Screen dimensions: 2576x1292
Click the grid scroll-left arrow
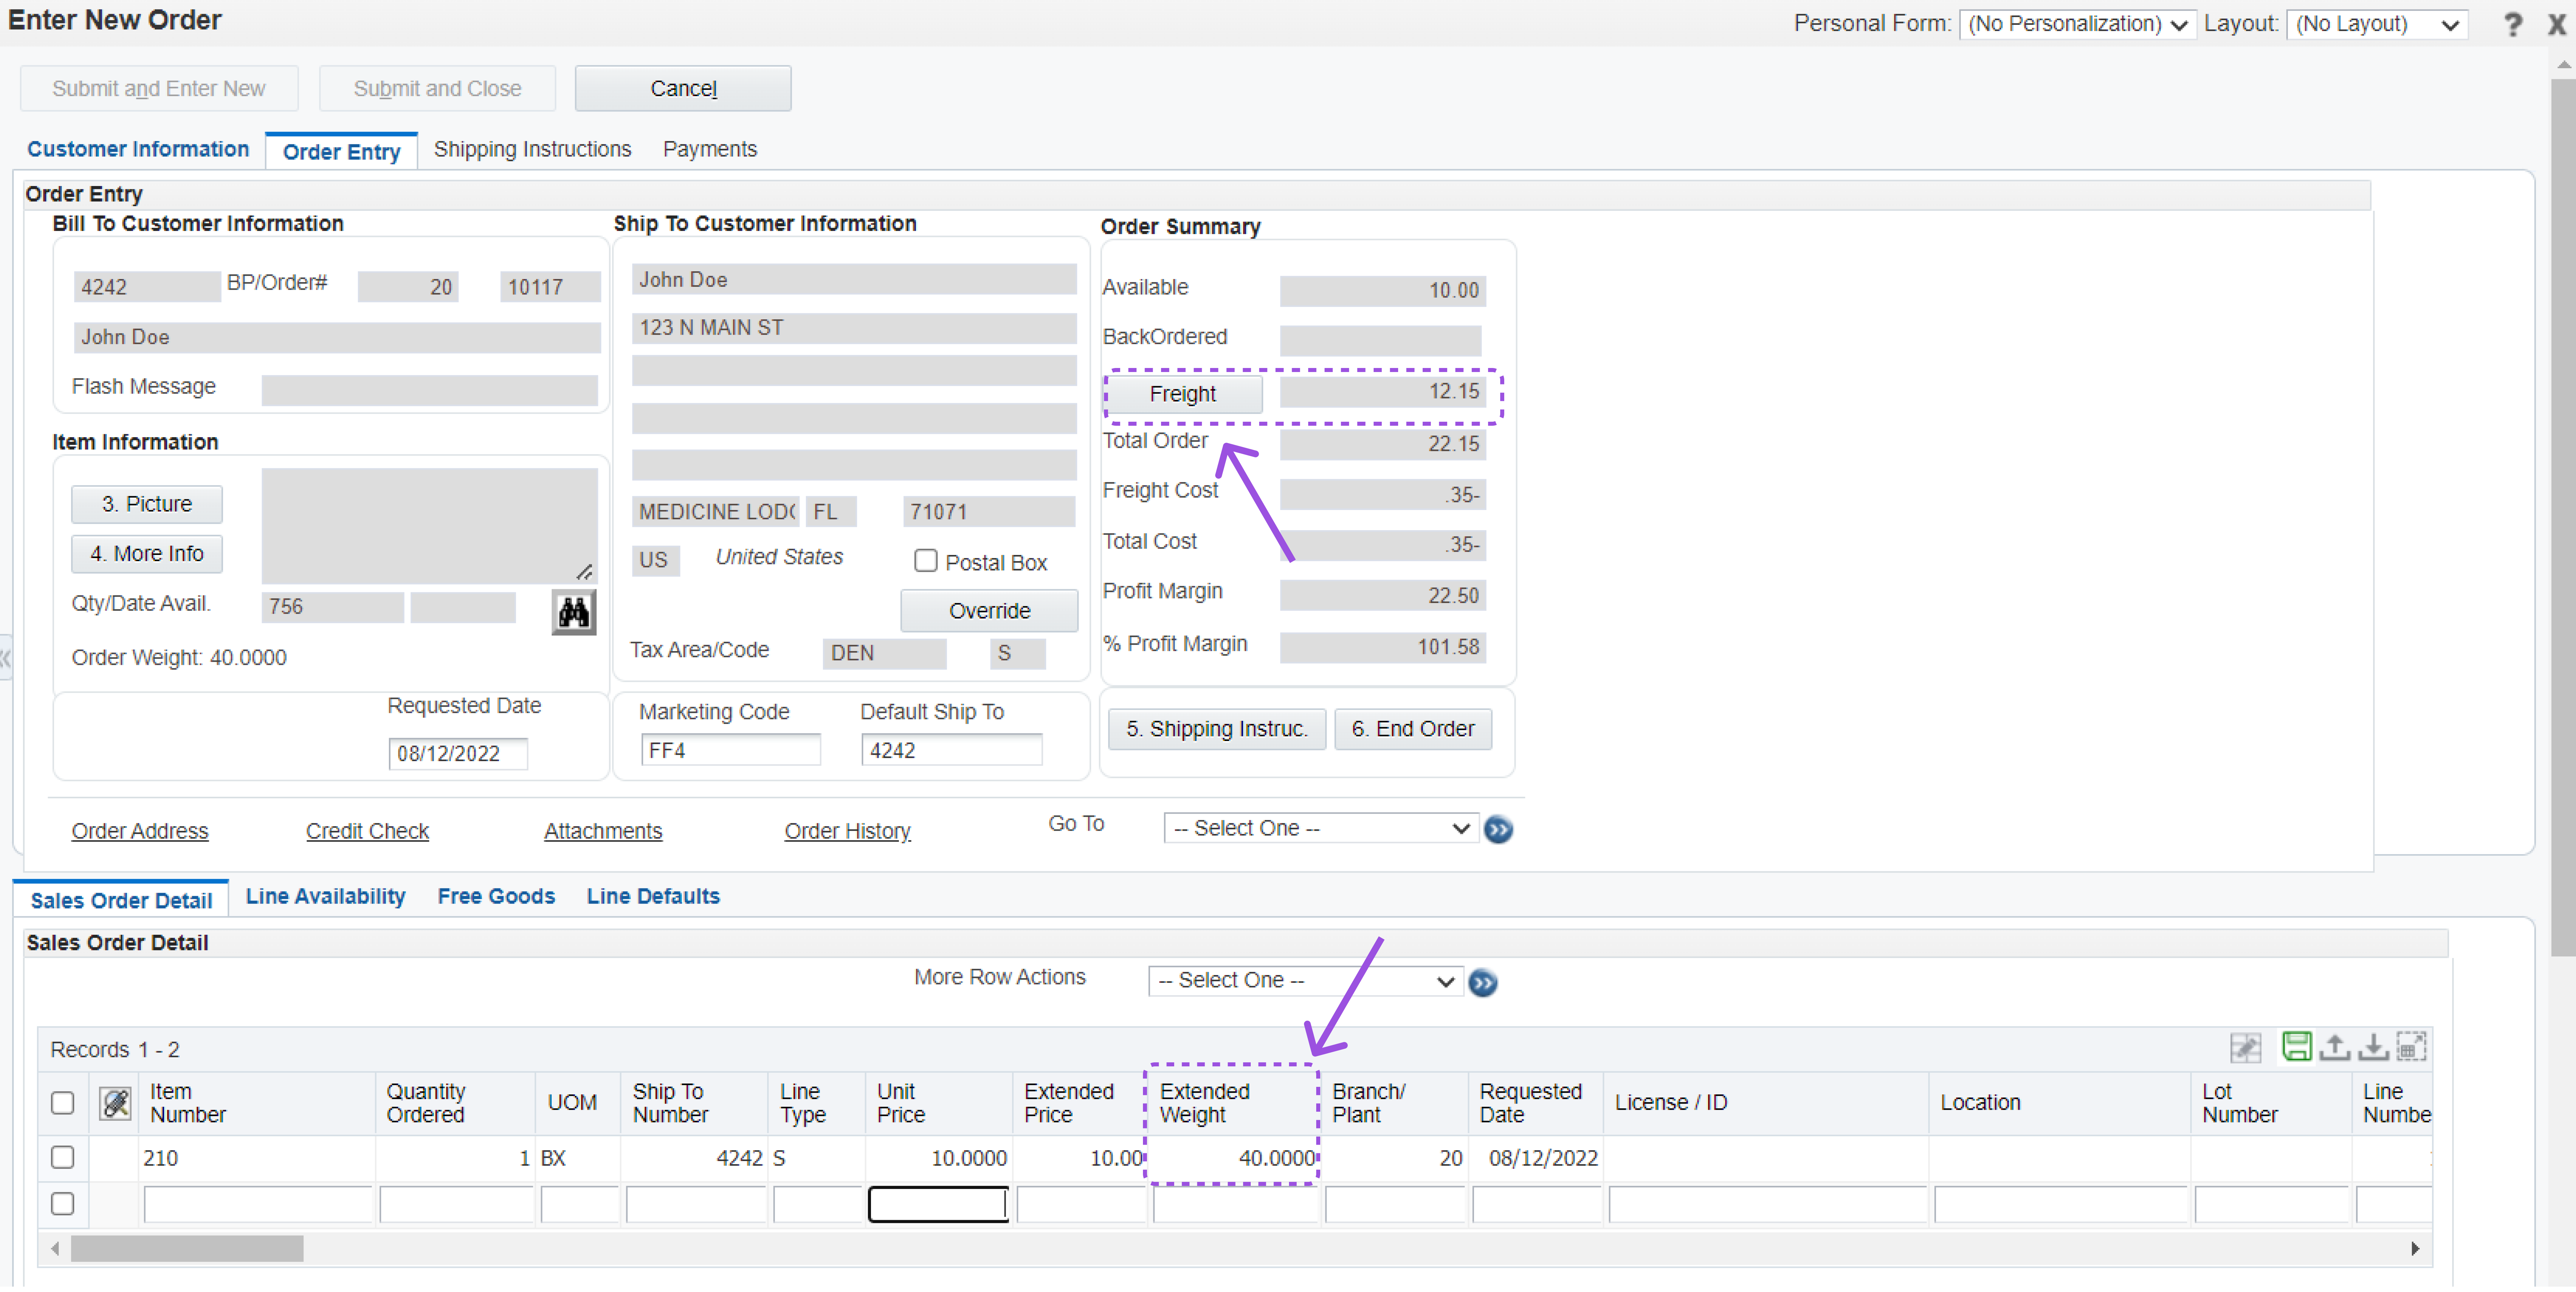55,1248
